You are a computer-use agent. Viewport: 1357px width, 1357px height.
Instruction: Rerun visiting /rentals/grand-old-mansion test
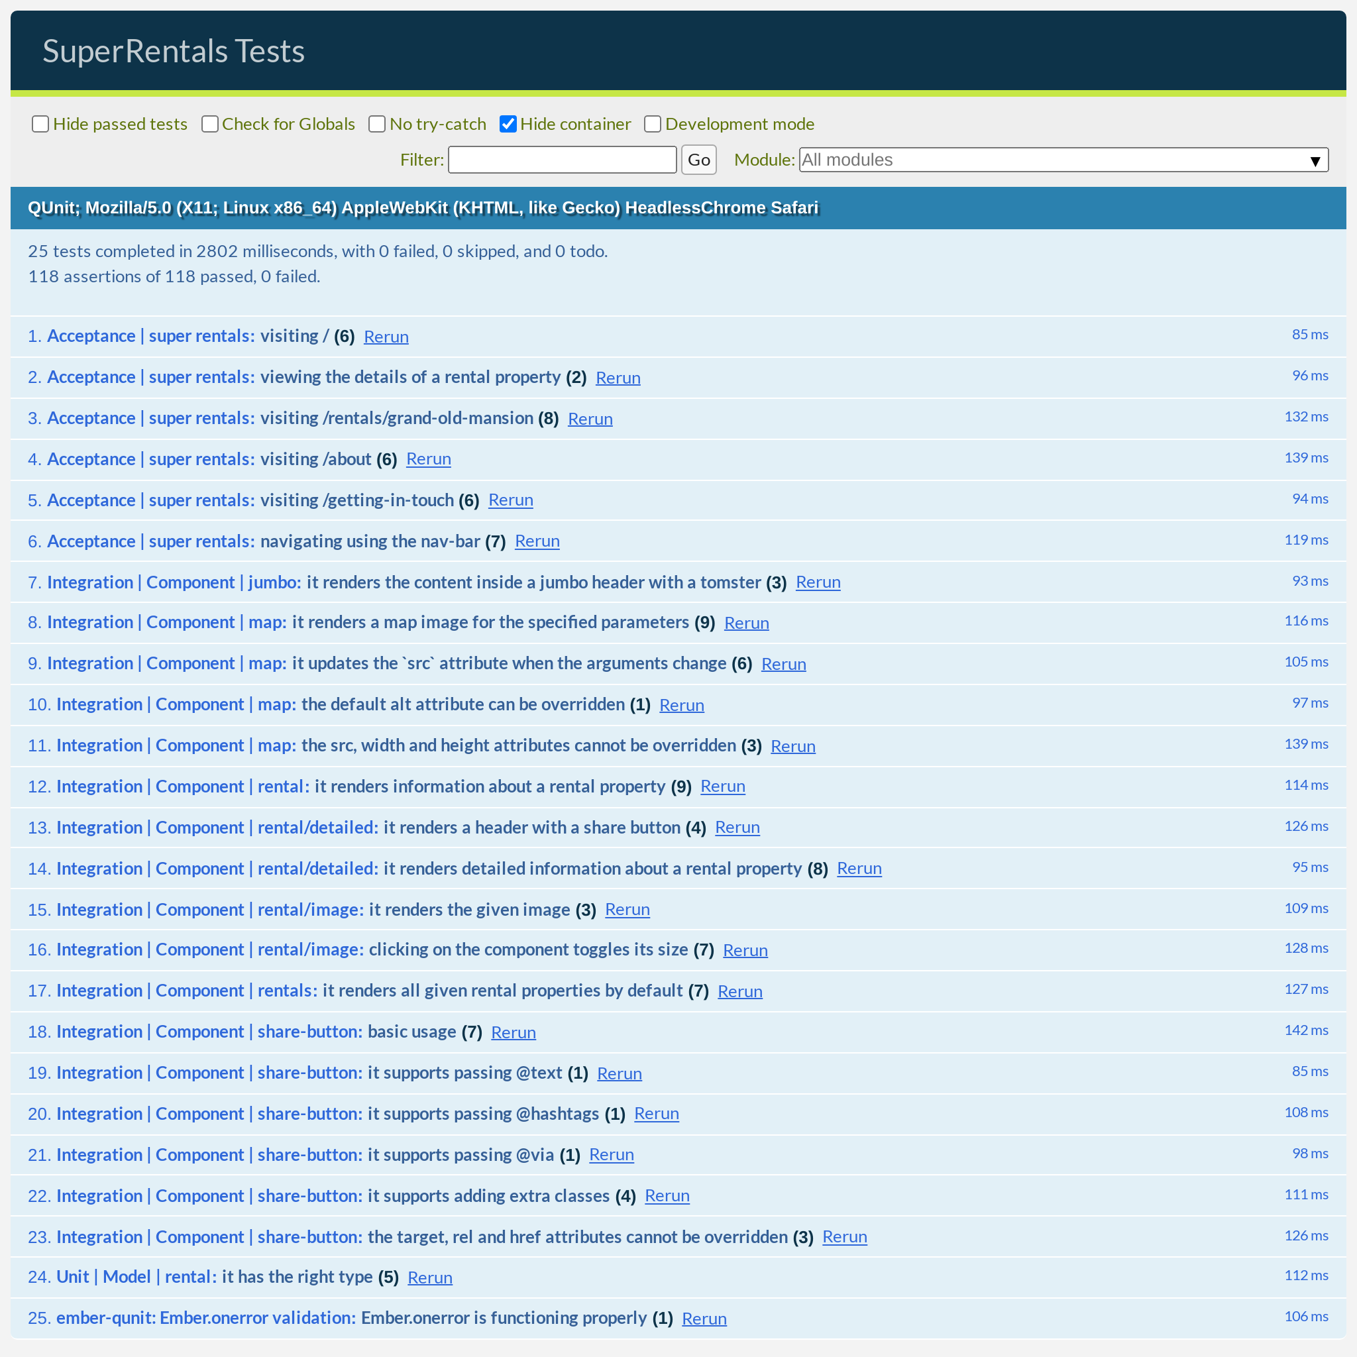pos(590,419)
